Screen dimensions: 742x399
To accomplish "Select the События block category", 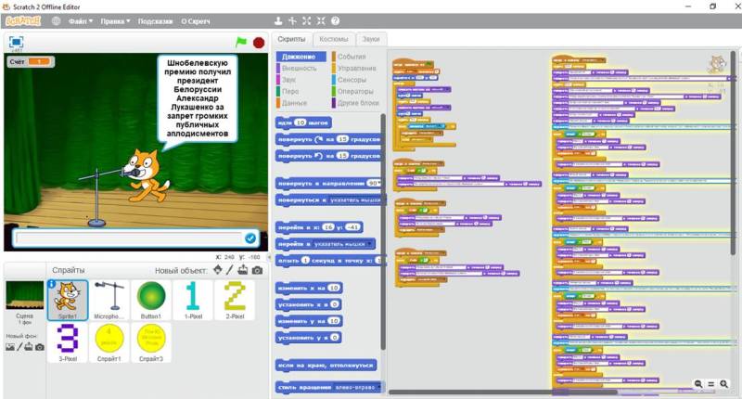I will 352,57.
